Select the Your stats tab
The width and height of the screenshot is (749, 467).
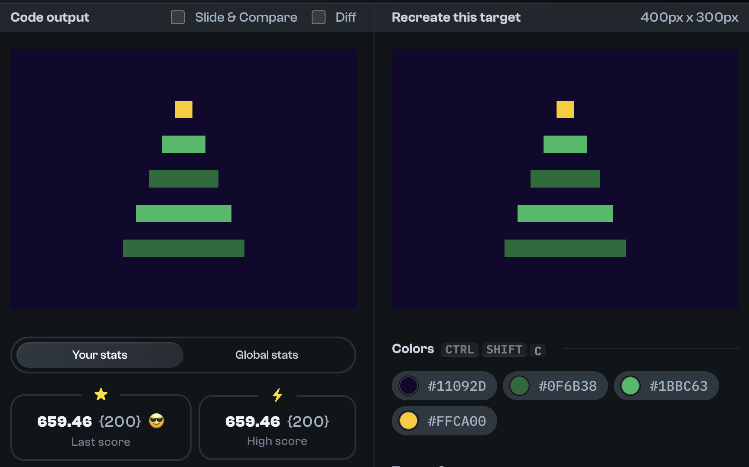pyautogui.click(x=99, y=355)
